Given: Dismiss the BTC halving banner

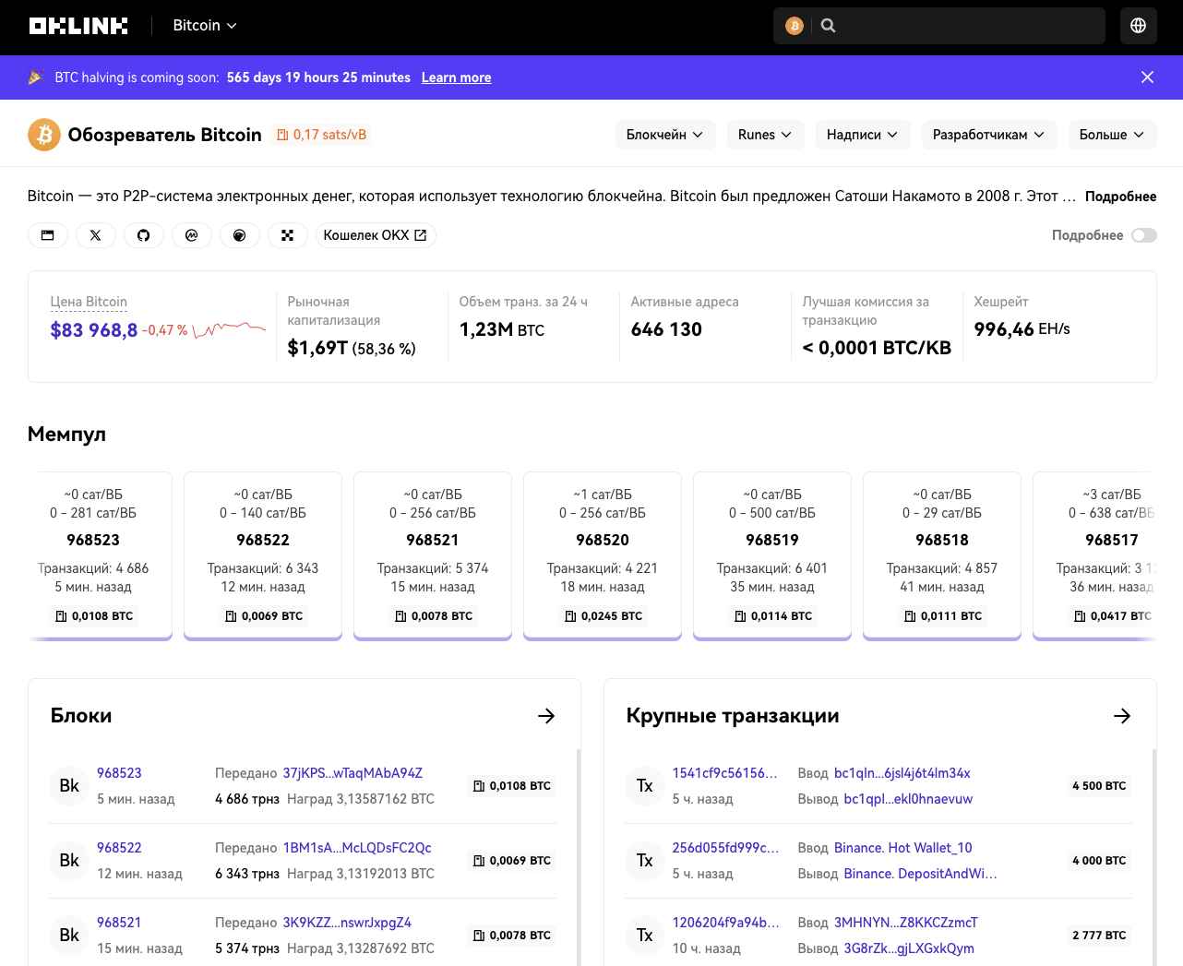Looking at the screenshot, I should (1147, 78).
